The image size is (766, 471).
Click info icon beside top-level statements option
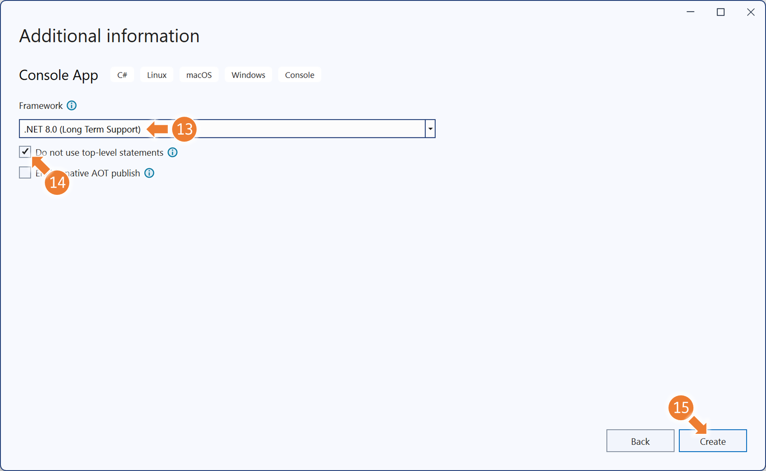click(173, 152)
